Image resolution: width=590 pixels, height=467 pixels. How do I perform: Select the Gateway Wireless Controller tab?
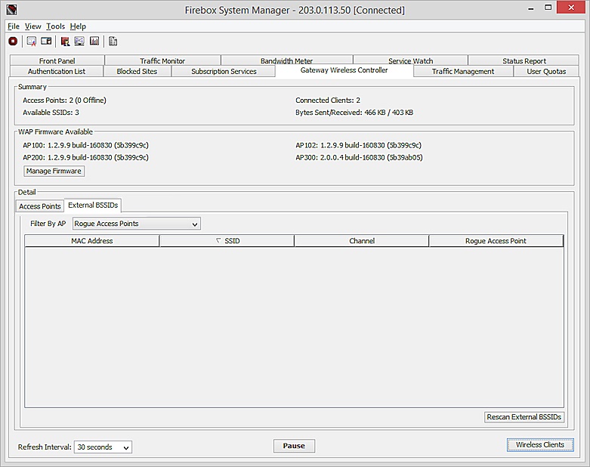coord(344,70)
